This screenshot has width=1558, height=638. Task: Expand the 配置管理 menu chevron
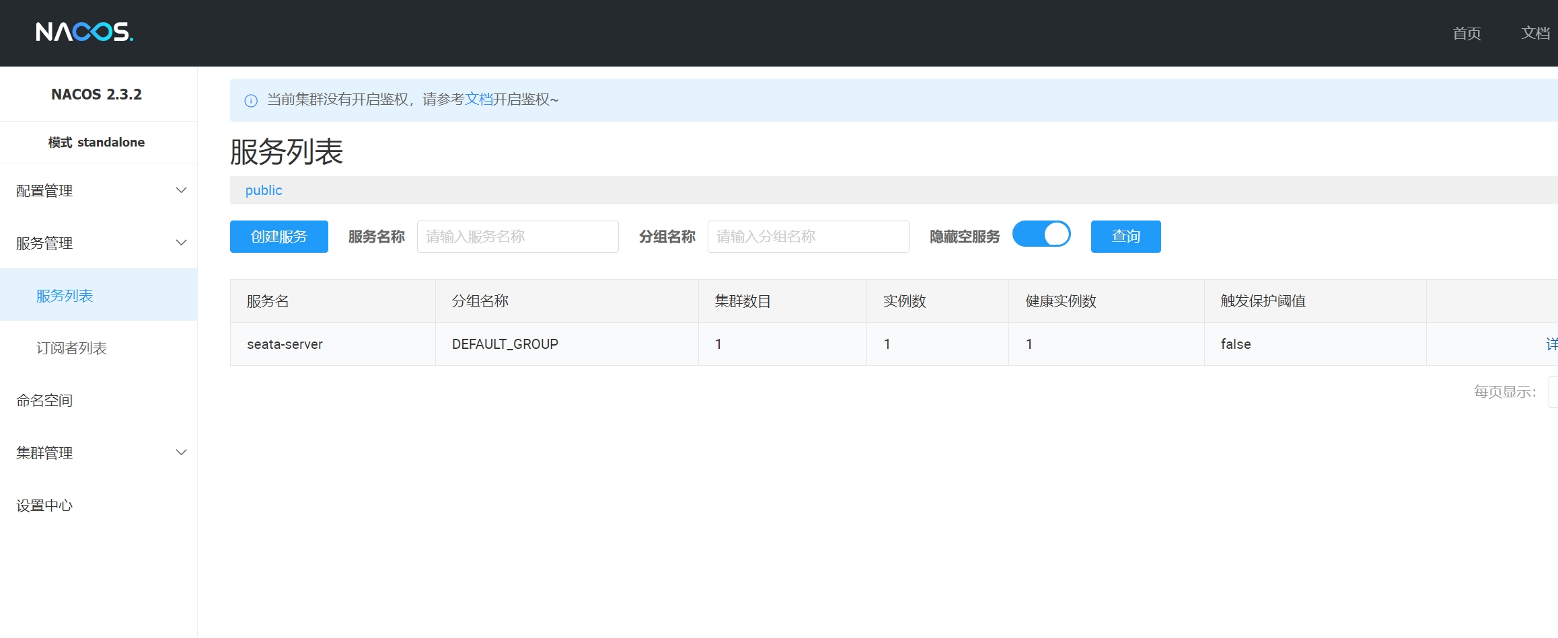pyautogui.click(x=181, y=190)
